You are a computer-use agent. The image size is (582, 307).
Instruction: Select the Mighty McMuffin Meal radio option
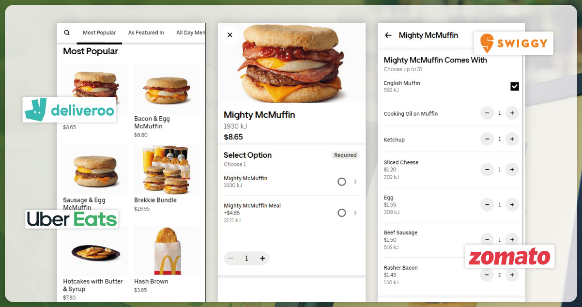tap(342, 213)
